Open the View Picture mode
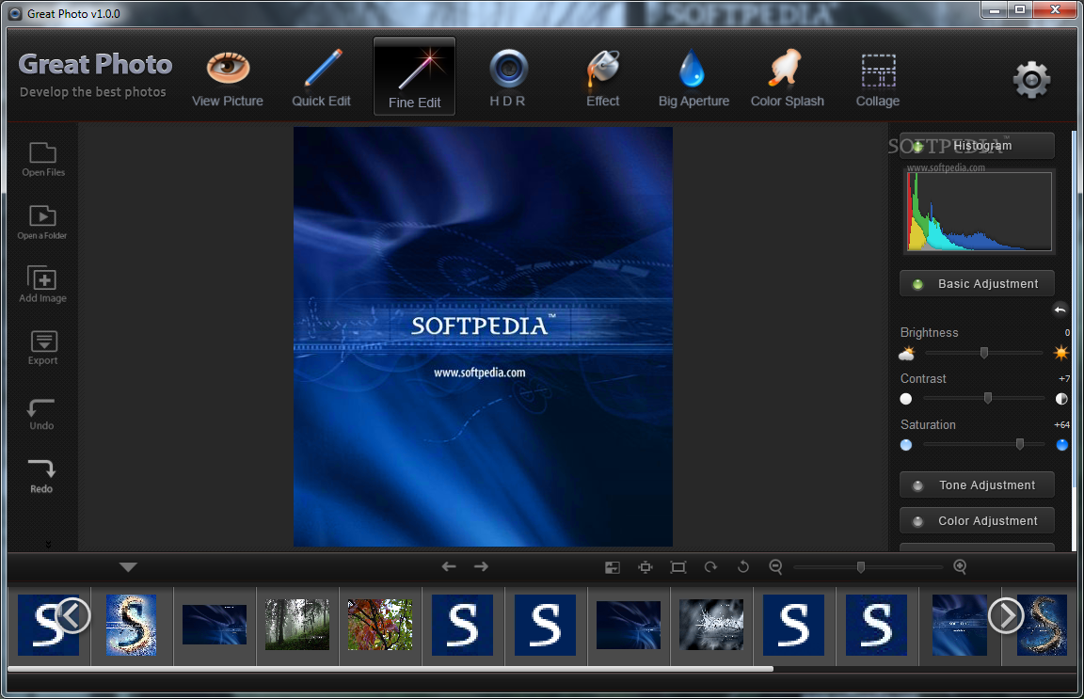The height and width of the screenshot is (699, 1084). pos(228,79)
